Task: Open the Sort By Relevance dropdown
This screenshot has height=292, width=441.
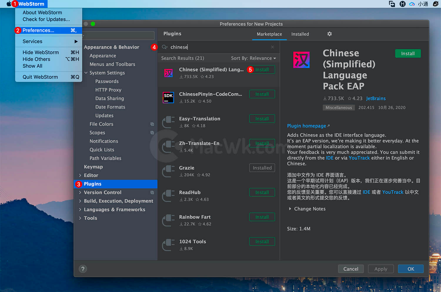Action: coord(253,58)
